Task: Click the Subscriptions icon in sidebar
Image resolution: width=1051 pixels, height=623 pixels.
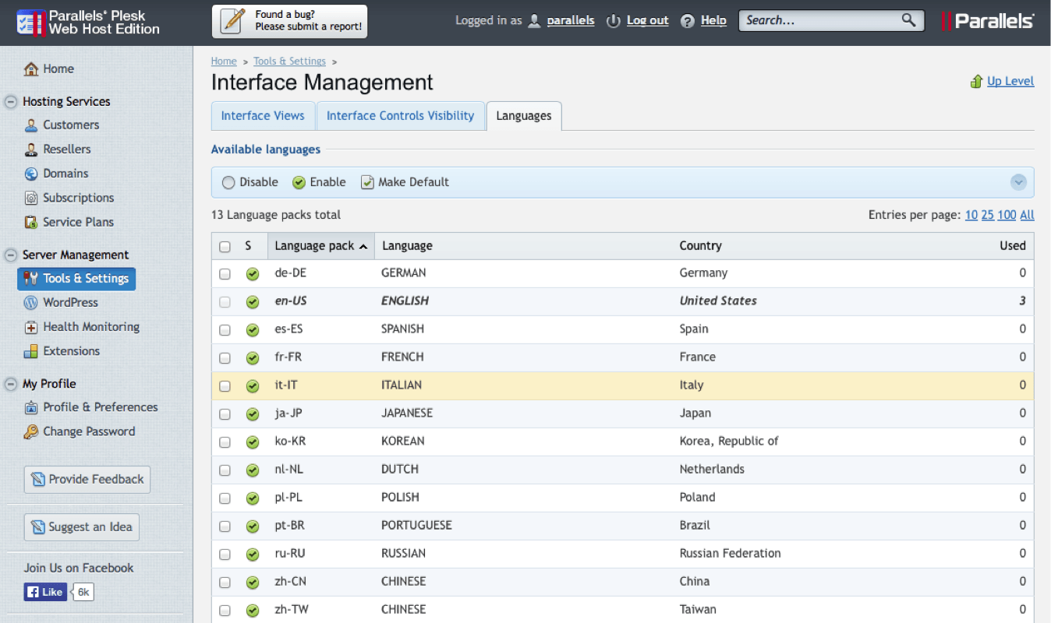Action: tap(31, 198)
